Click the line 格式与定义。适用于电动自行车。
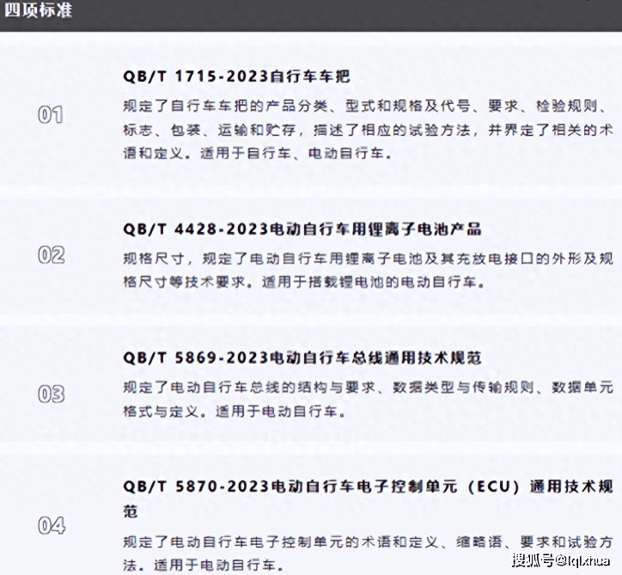 coord(234,411)
